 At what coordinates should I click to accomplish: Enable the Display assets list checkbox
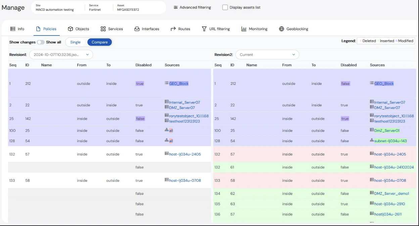click(225, 7)
